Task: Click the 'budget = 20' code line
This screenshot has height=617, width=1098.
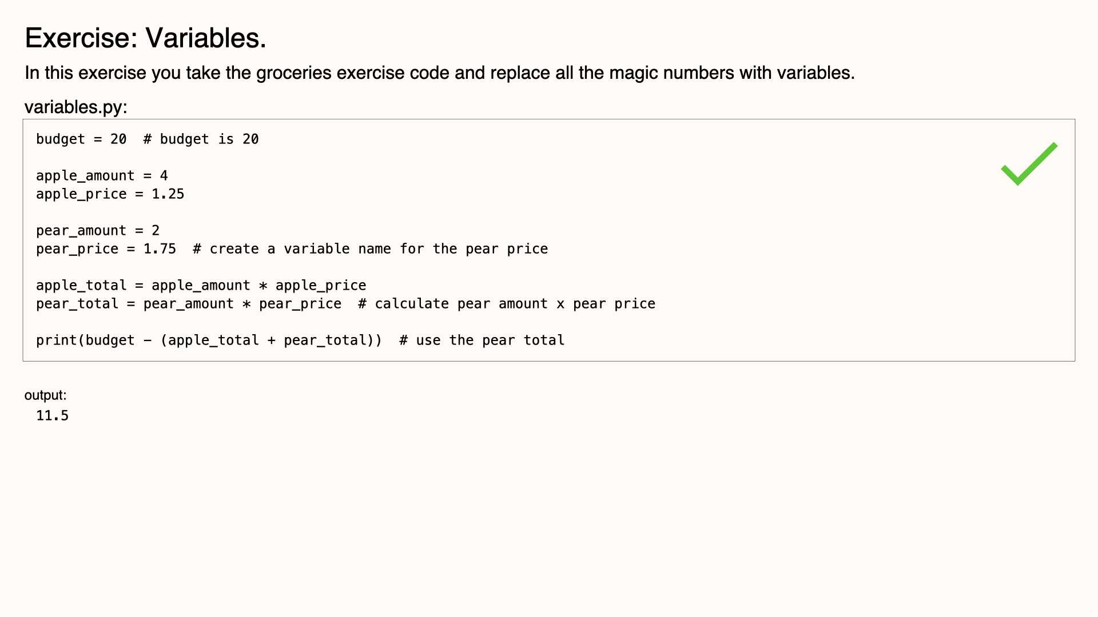Action: [x=81, y=139]
